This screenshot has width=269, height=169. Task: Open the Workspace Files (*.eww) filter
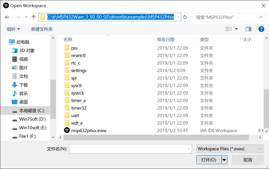point(230,149)
